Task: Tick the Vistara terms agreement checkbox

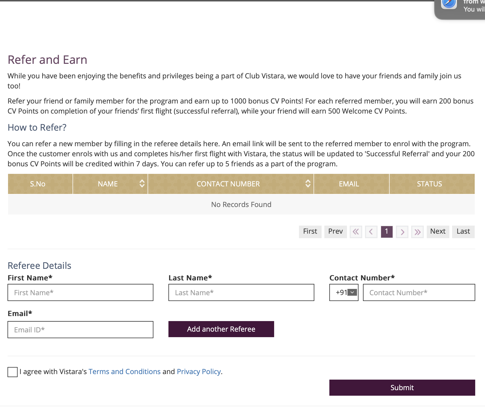Action: pyautogui.click(x=13, y=372)
